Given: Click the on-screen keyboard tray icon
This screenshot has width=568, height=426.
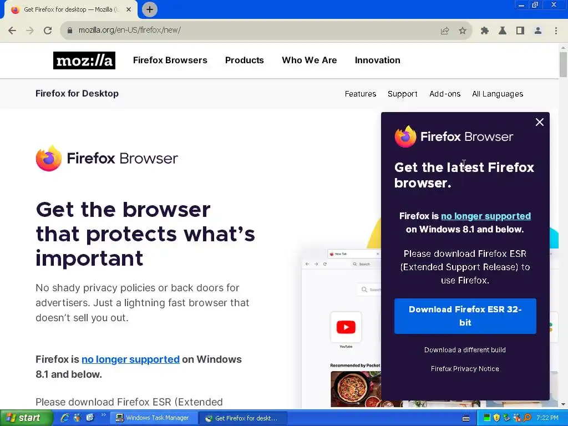Looking at the screenshot, I should click(466, 418).
